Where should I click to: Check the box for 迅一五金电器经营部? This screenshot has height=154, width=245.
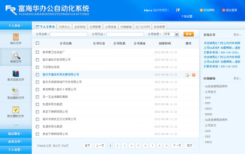click(37, 97)
